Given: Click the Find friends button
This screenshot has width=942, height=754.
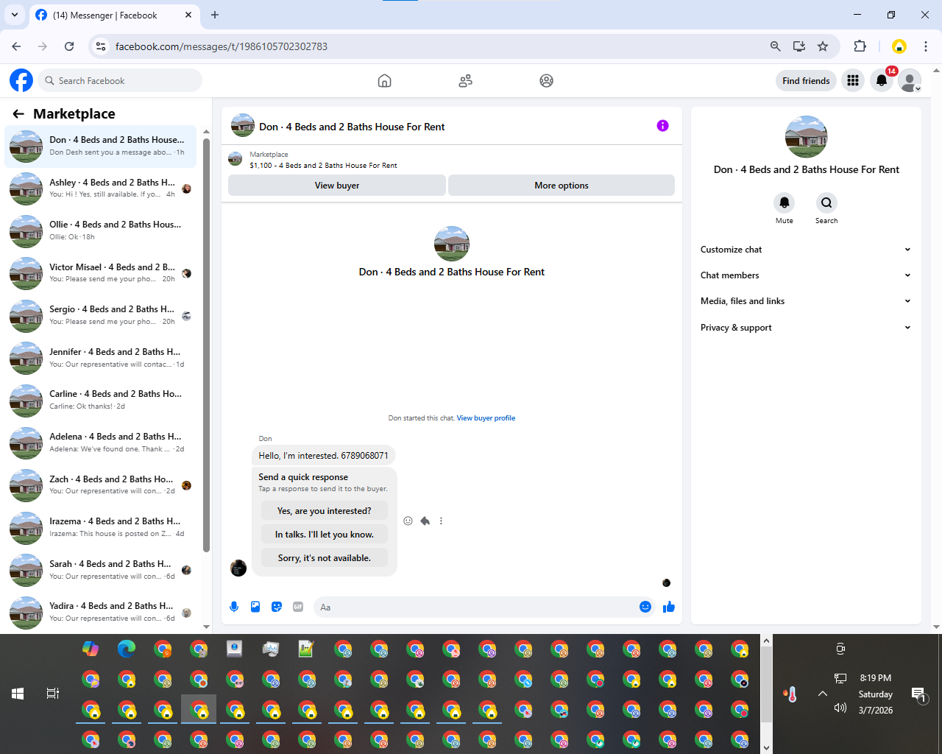Looking at the screenshot, I should [806, 81].
